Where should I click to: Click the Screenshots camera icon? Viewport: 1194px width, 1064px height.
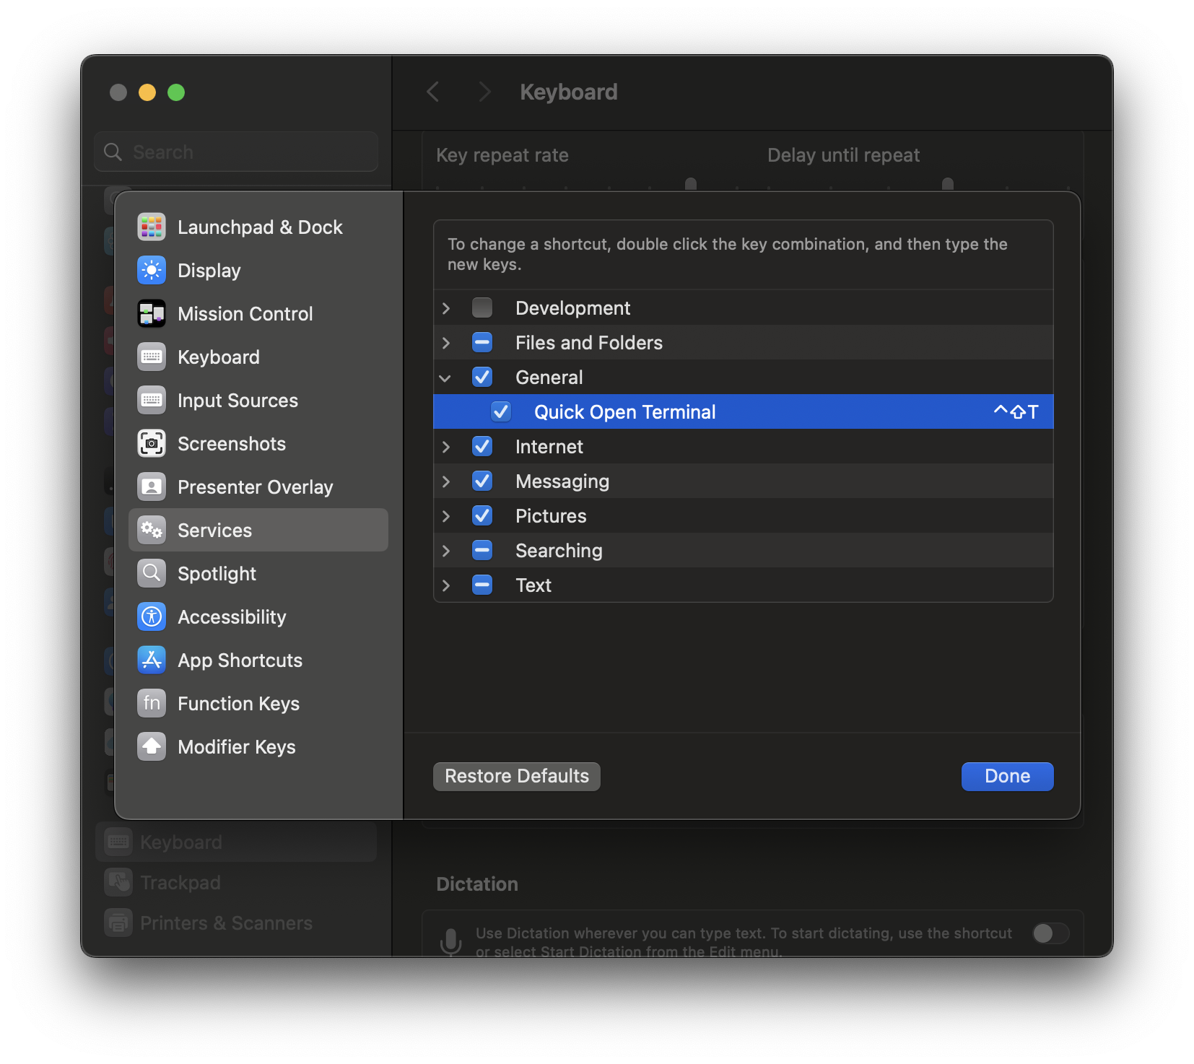[x=152, y=444]
